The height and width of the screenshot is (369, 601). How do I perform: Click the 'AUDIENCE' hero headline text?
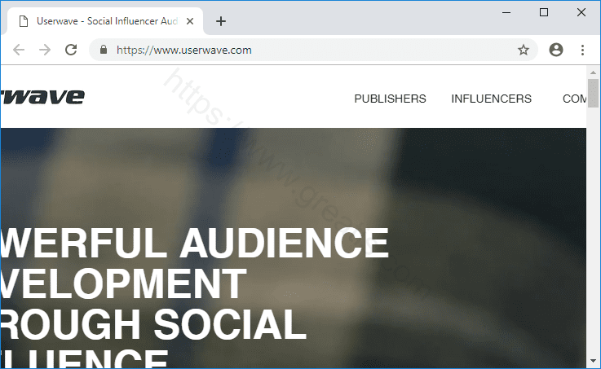tap(284, 243)
